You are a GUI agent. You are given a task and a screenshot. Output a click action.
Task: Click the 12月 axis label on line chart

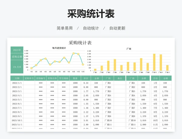click(x=83, y=72)
